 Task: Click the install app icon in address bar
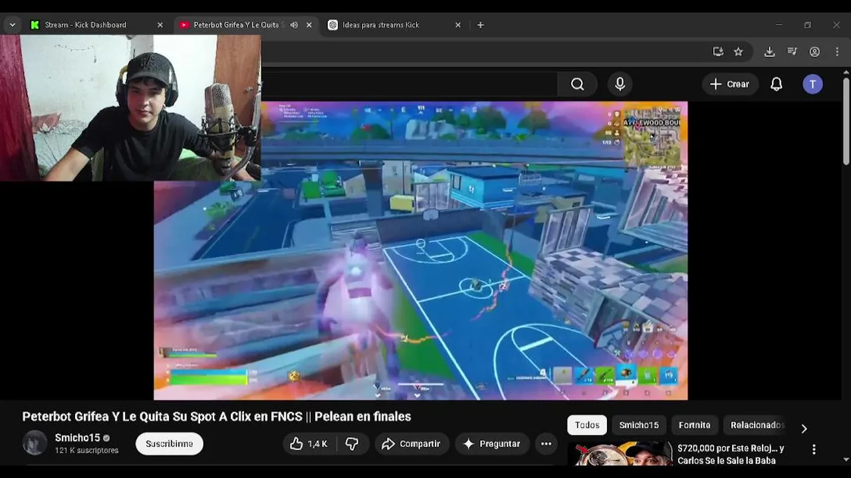point(718,51)
